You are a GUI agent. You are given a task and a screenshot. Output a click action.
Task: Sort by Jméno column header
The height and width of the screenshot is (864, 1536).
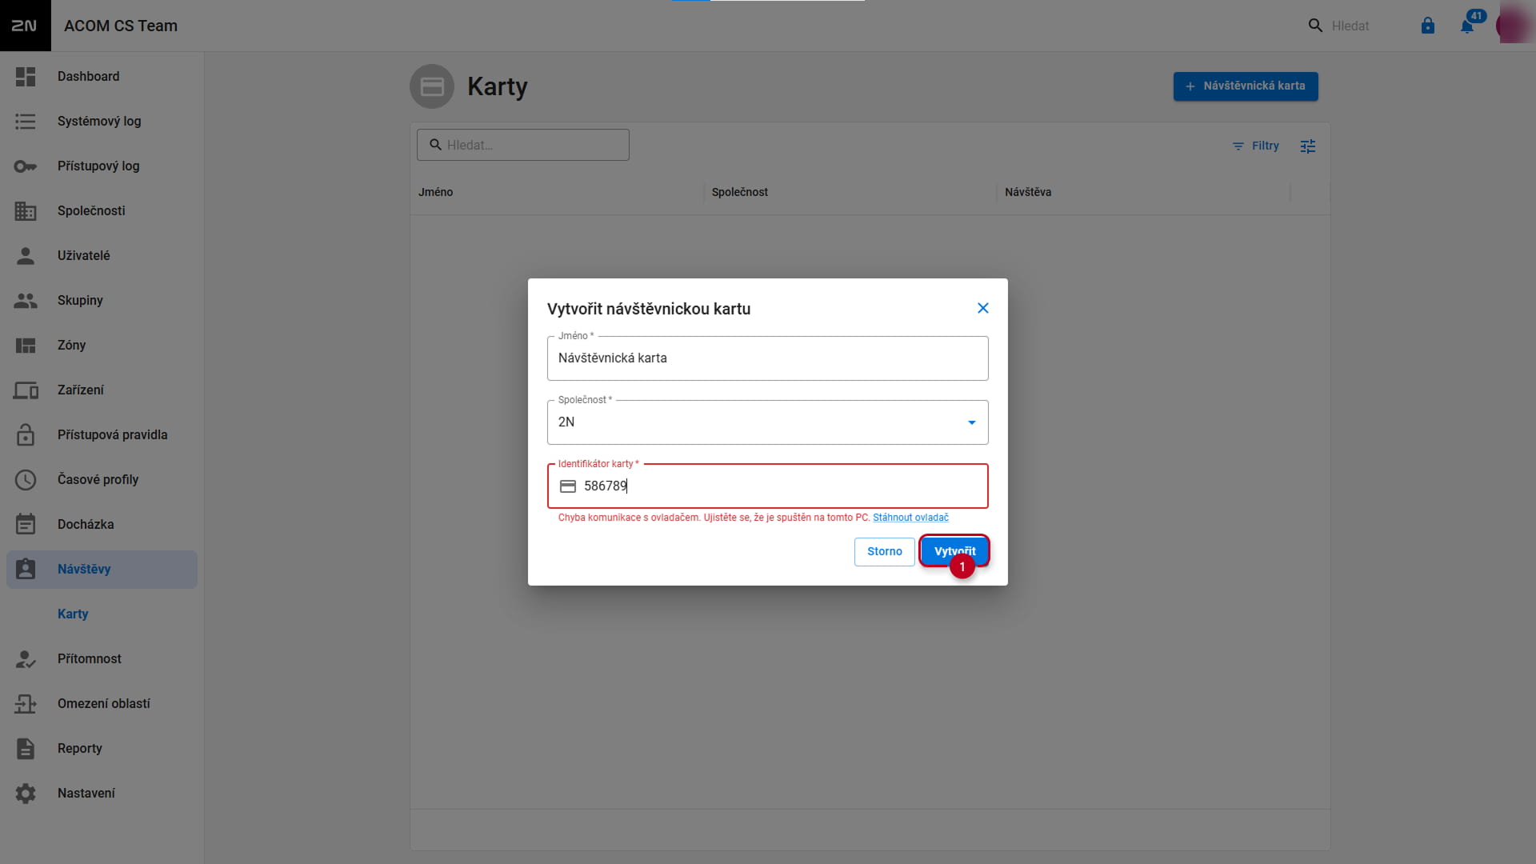tap(436, 192)
